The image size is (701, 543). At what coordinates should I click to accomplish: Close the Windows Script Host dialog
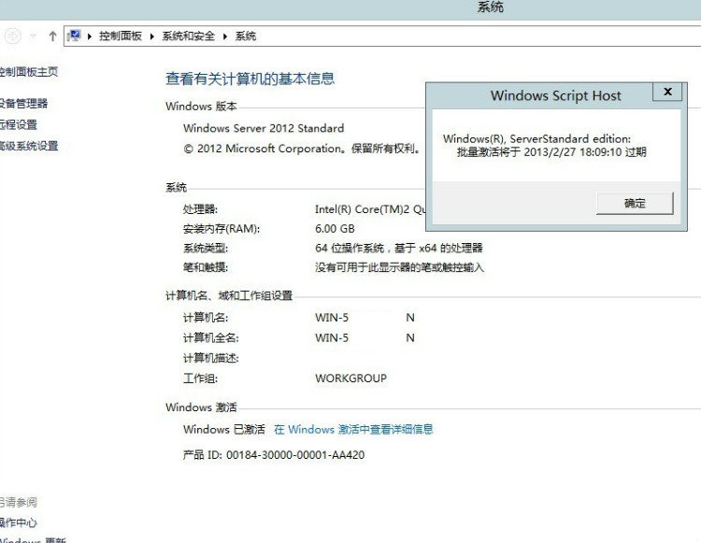point(667,92)
